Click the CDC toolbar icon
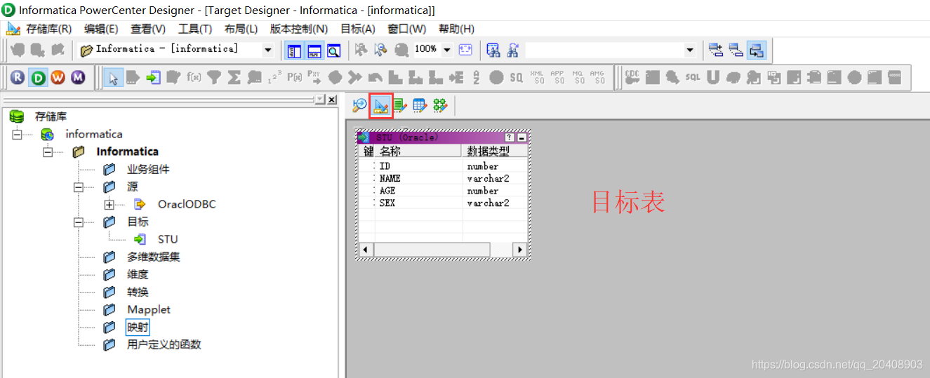This screenshot has height=378, width=930. [x=632, y=78]
